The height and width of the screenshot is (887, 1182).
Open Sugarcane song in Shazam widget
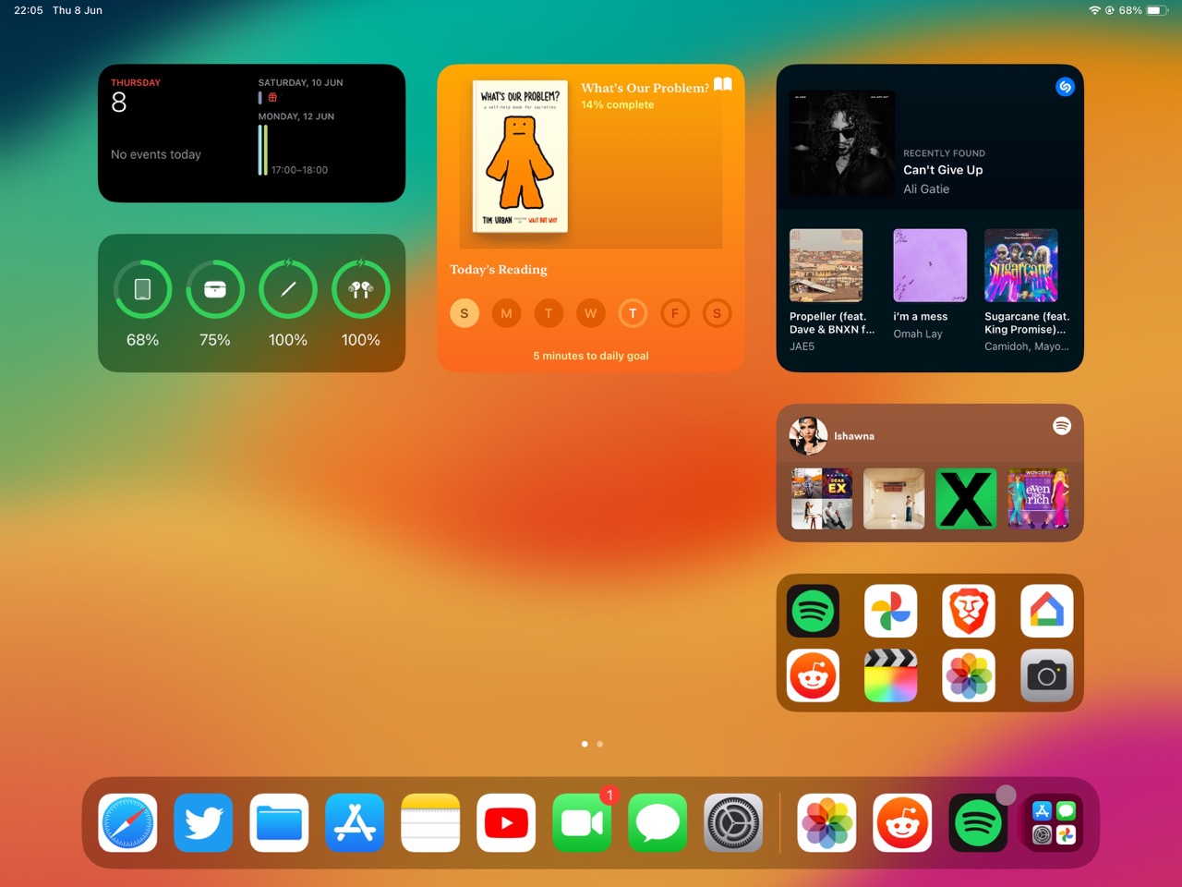1021,265
